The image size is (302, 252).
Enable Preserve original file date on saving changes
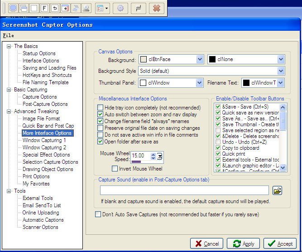point(100,128)
